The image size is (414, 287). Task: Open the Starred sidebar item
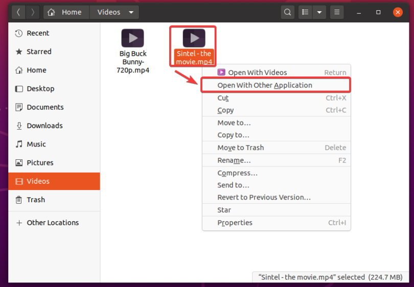[x=54, y=52]
